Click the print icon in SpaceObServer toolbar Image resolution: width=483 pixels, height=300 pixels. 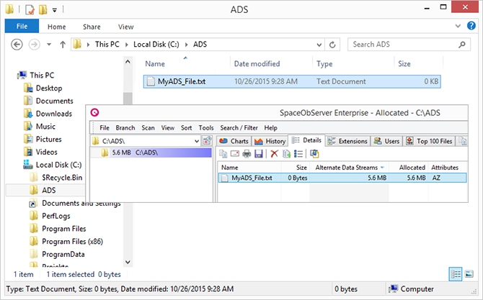(x=247, y=153)
